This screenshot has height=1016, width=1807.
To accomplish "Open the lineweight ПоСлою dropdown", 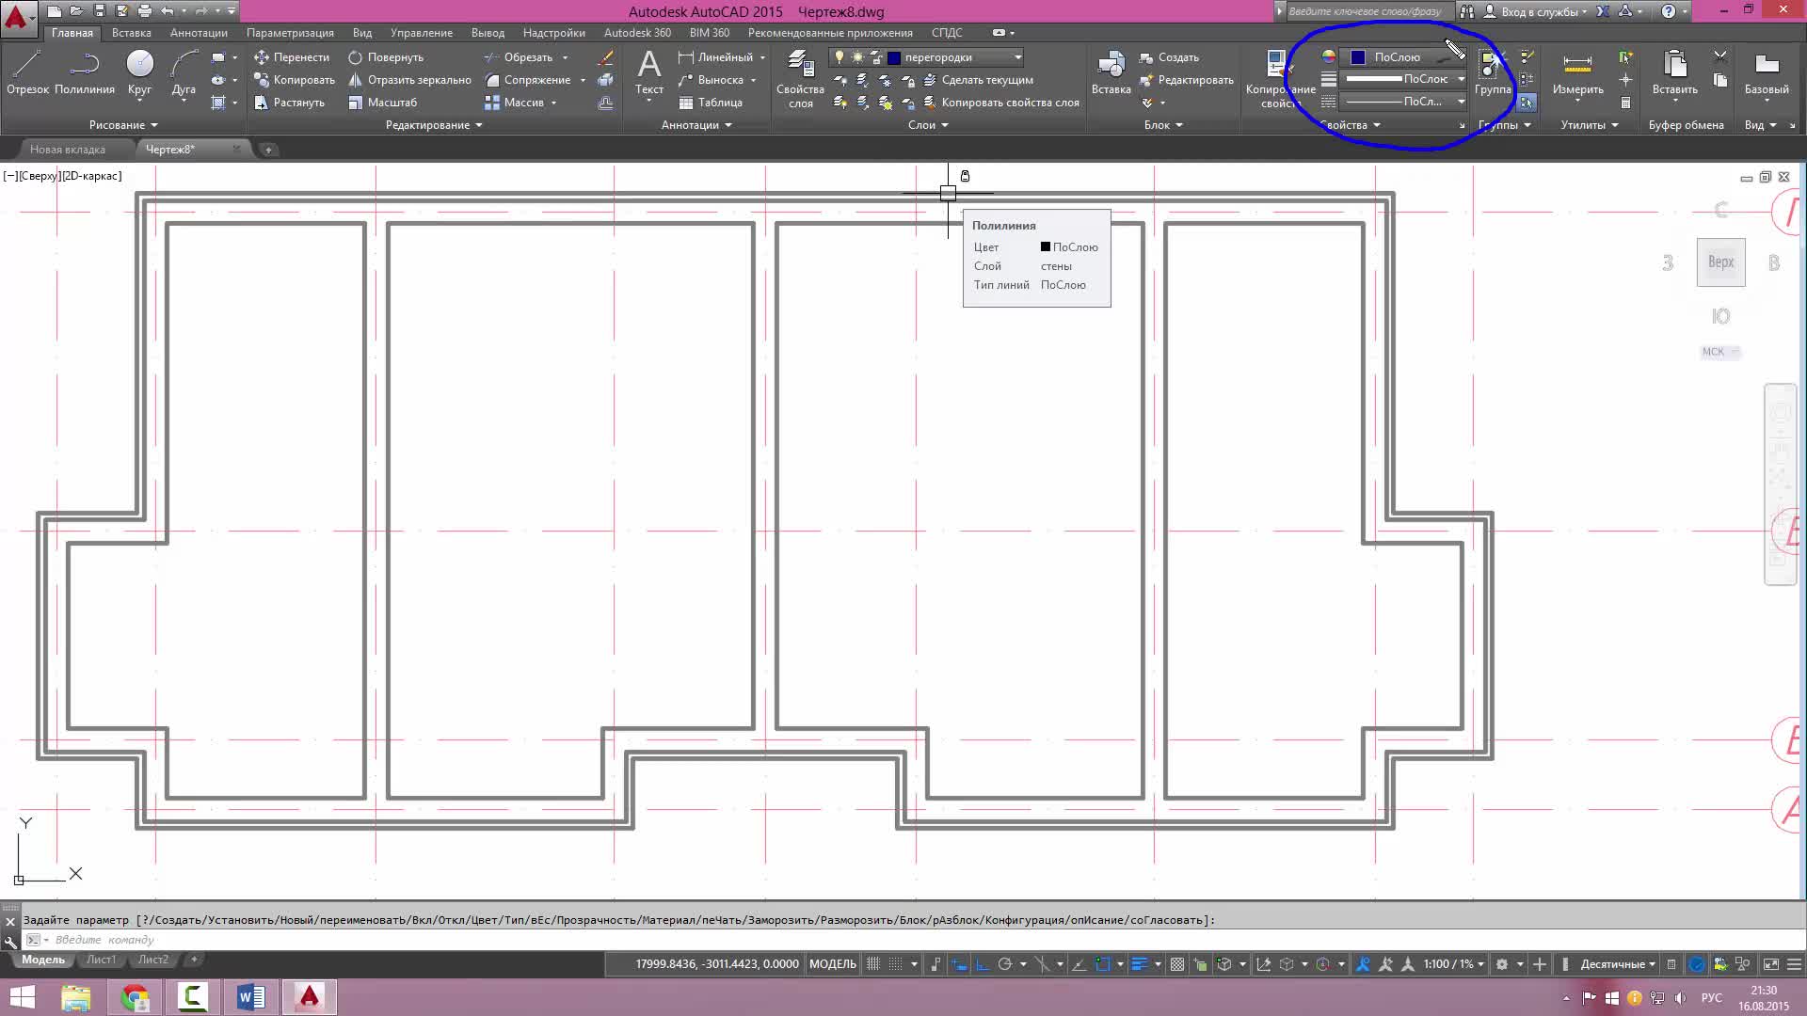I will coord(1461,79).
